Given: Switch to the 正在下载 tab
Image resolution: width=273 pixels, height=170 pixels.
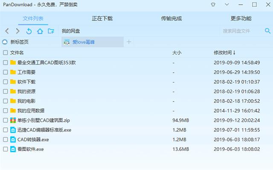Looking at the screenshot, I should tap(102, 18).
